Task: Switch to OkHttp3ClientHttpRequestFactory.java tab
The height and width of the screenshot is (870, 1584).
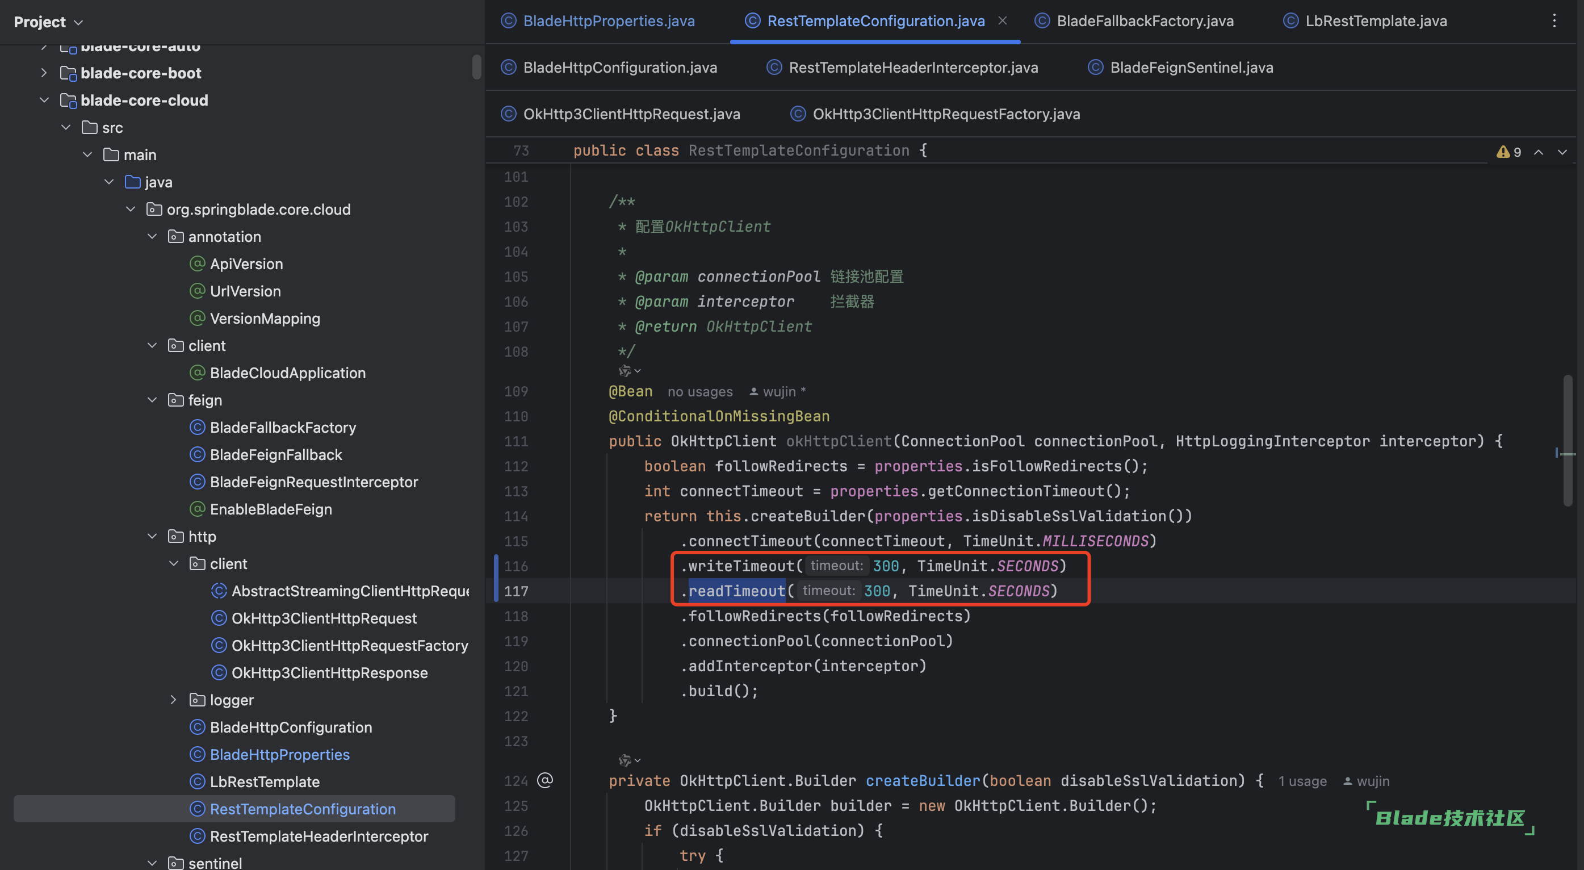Action: (x=935, y=114)
